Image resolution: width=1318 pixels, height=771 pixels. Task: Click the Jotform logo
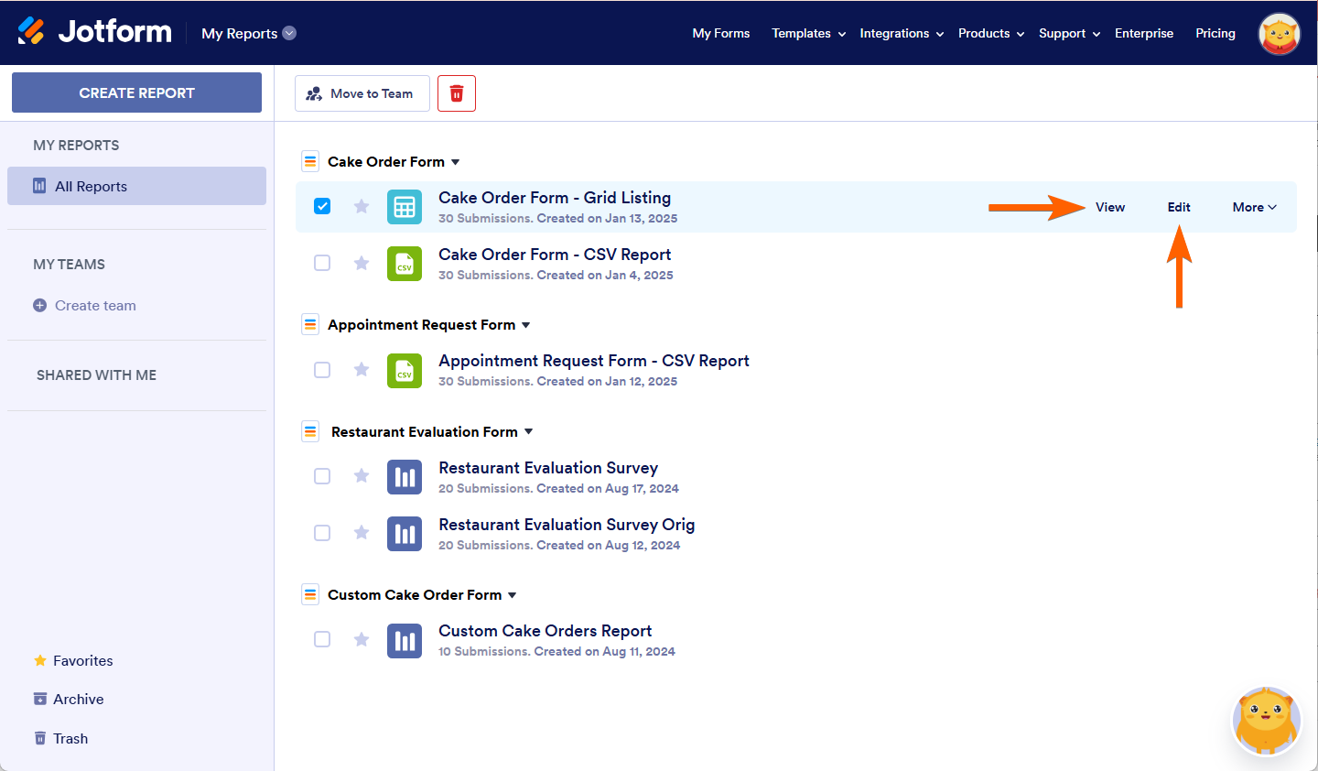point(94,31)
